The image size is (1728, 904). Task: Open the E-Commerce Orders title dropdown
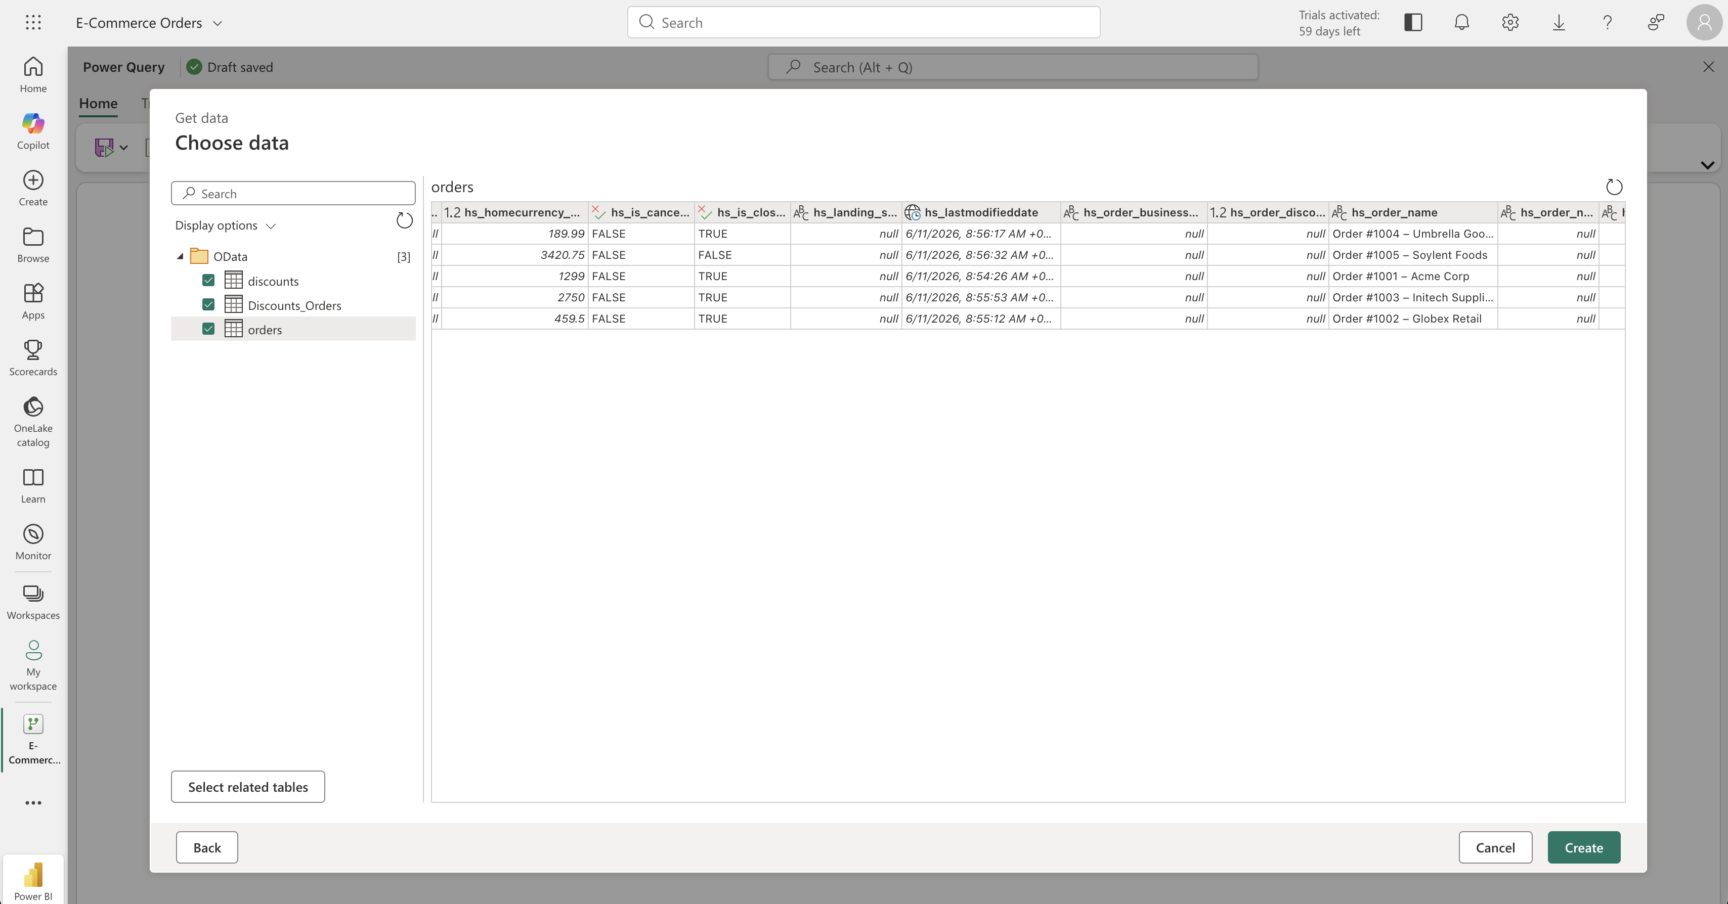218,23
